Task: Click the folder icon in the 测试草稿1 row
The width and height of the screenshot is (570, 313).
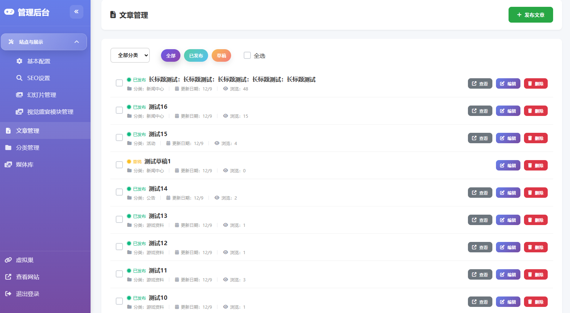Action: 129,170
